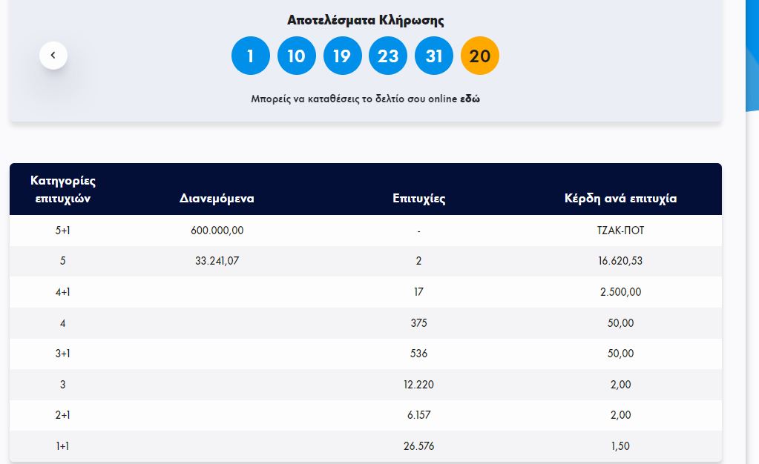Click the "Επιτυχίες" column header
Viewport: 759px width, 464px height.
[x=418, y=199]
